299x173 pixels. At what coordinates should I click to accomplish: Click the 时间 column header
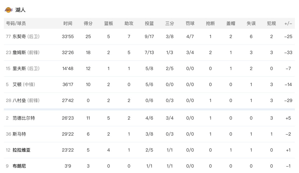tap(68, 23)
